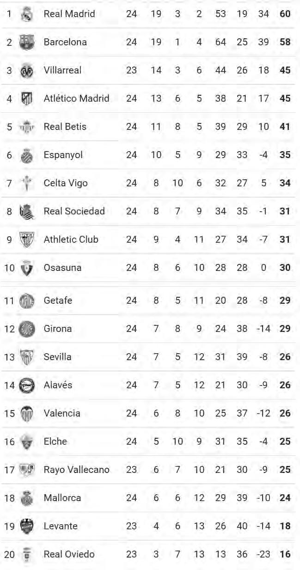Click the Levante club crest
The image size is (300, 570).
point(26,526)
